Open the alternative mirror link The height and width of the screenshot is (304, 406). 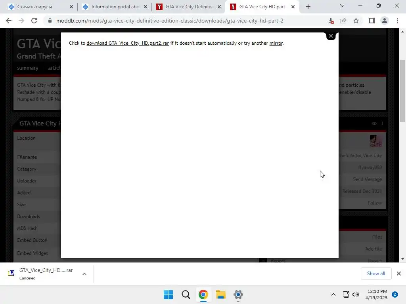coord(276,43)
